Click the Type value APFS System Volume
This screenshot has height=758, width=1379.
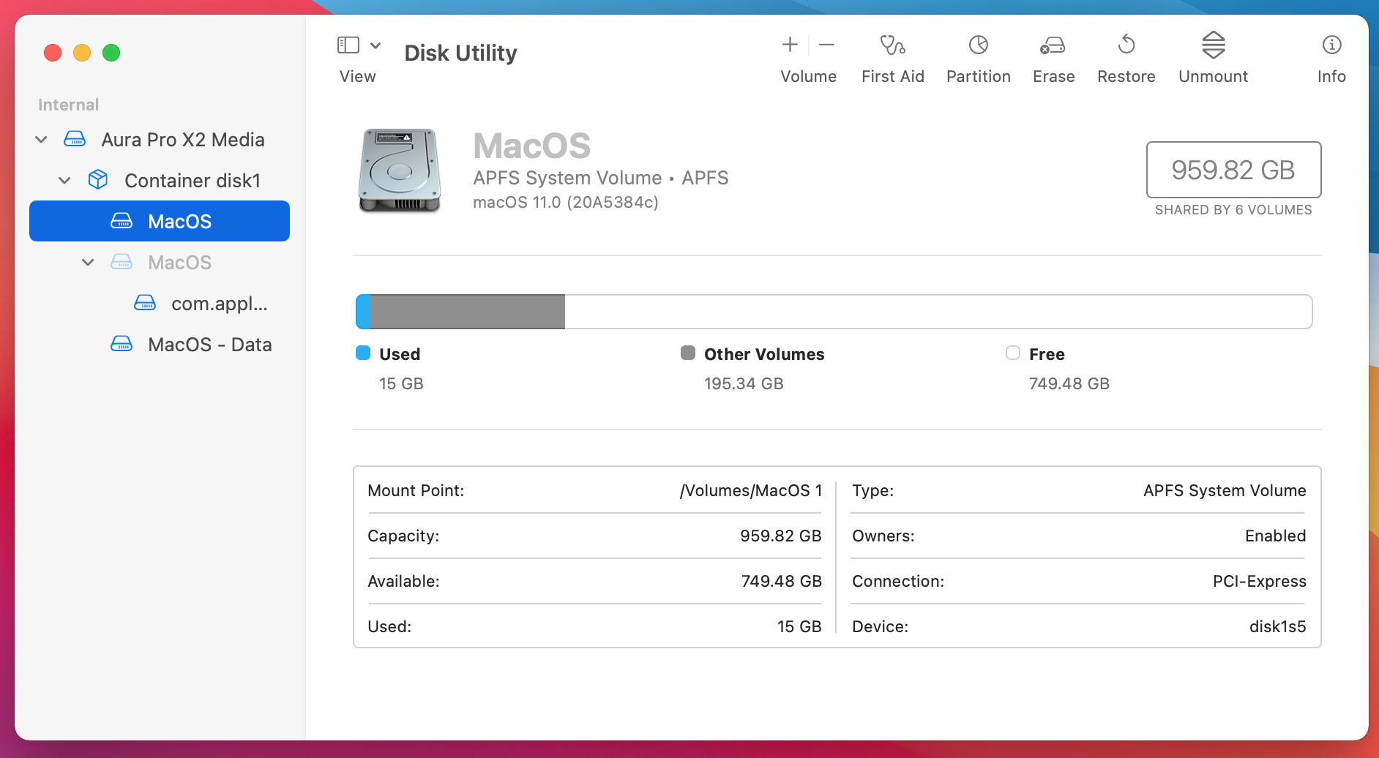(x=1225, y=490)
